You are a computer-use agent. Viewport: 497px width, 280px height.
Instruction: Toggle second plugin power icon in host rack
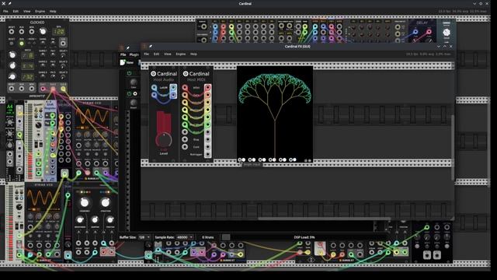coord(129,93)
